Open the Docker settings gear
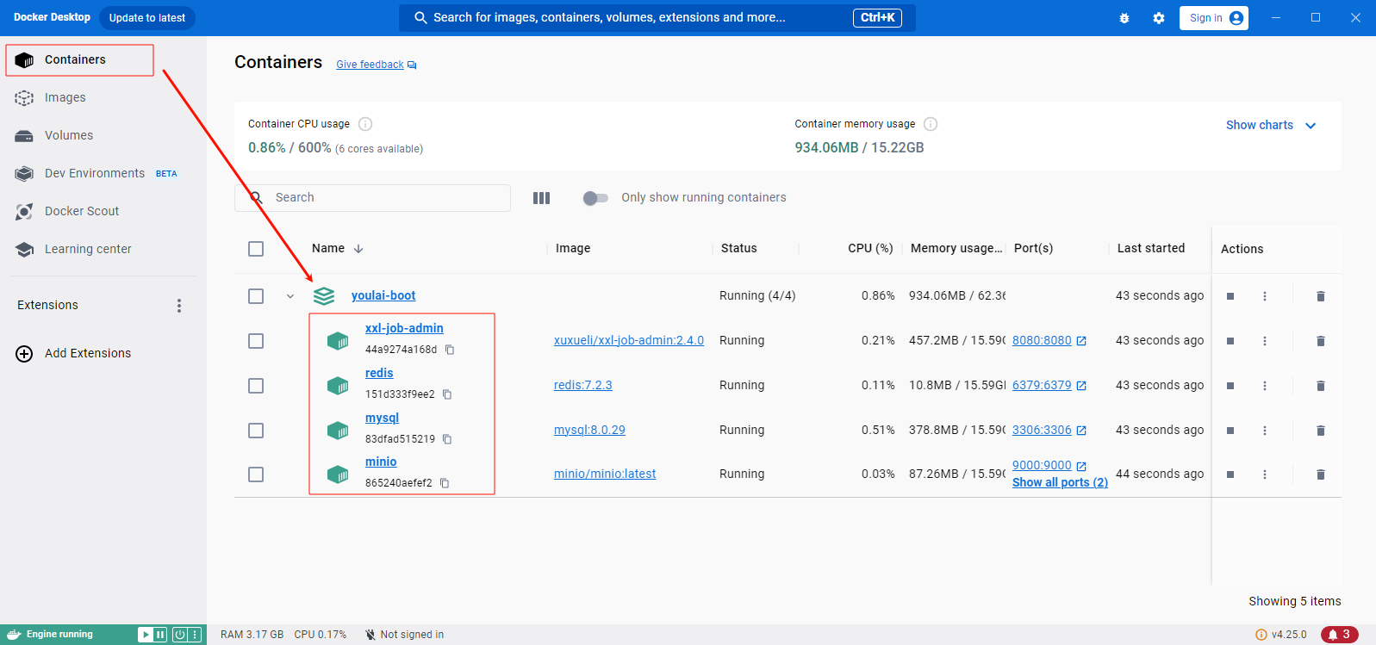The image size is (1376, 645). [x=1159, y=18]
